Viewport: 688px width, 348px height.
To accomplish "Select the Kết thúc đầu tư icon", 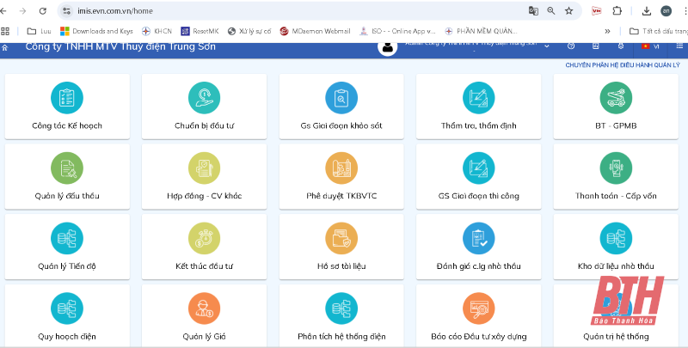I will [x=205, y=238].
